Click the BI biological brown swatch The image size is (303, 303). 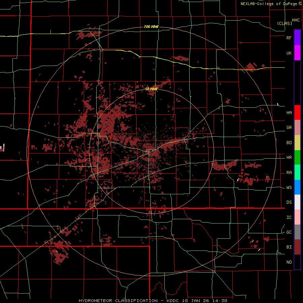click(x=297, y=247)
